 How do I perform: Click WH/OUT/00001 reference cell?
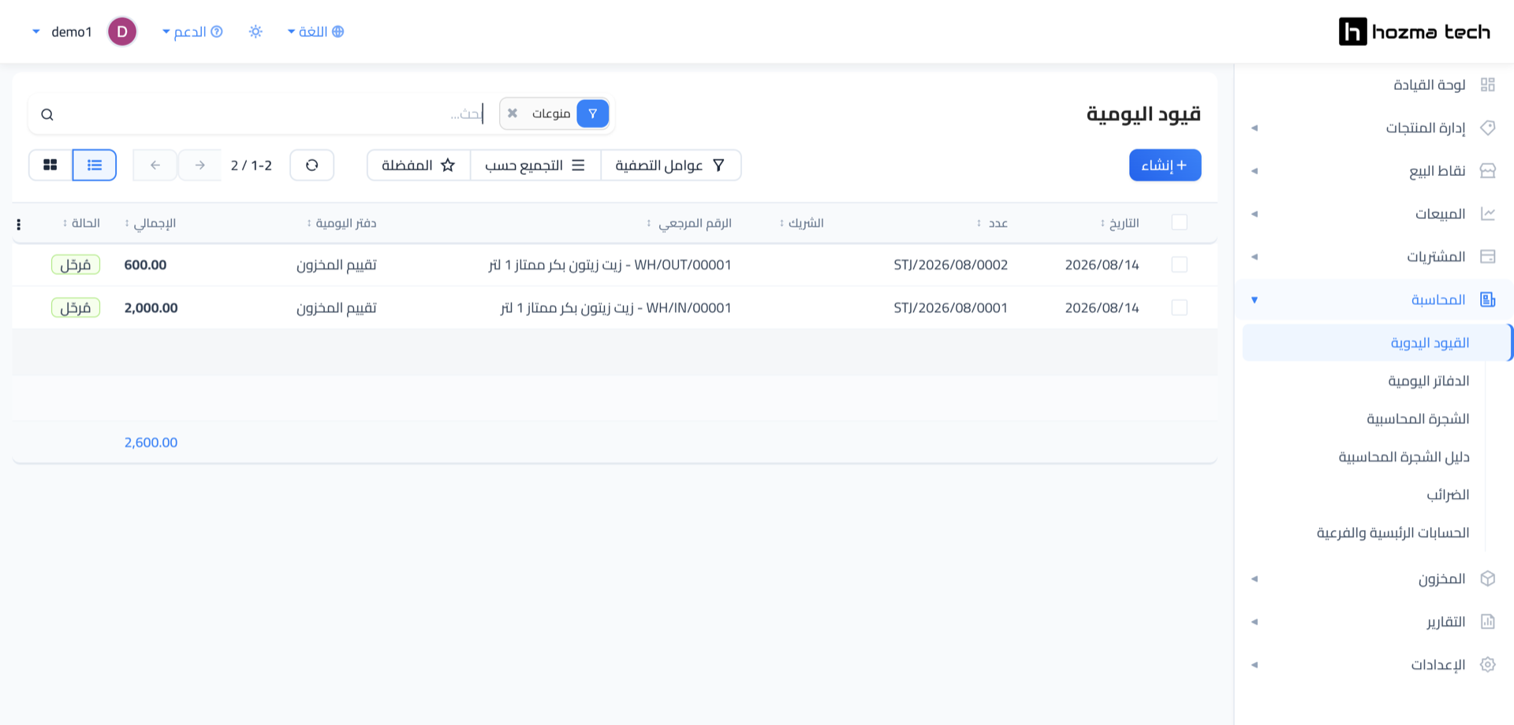(x=610, y=265)
